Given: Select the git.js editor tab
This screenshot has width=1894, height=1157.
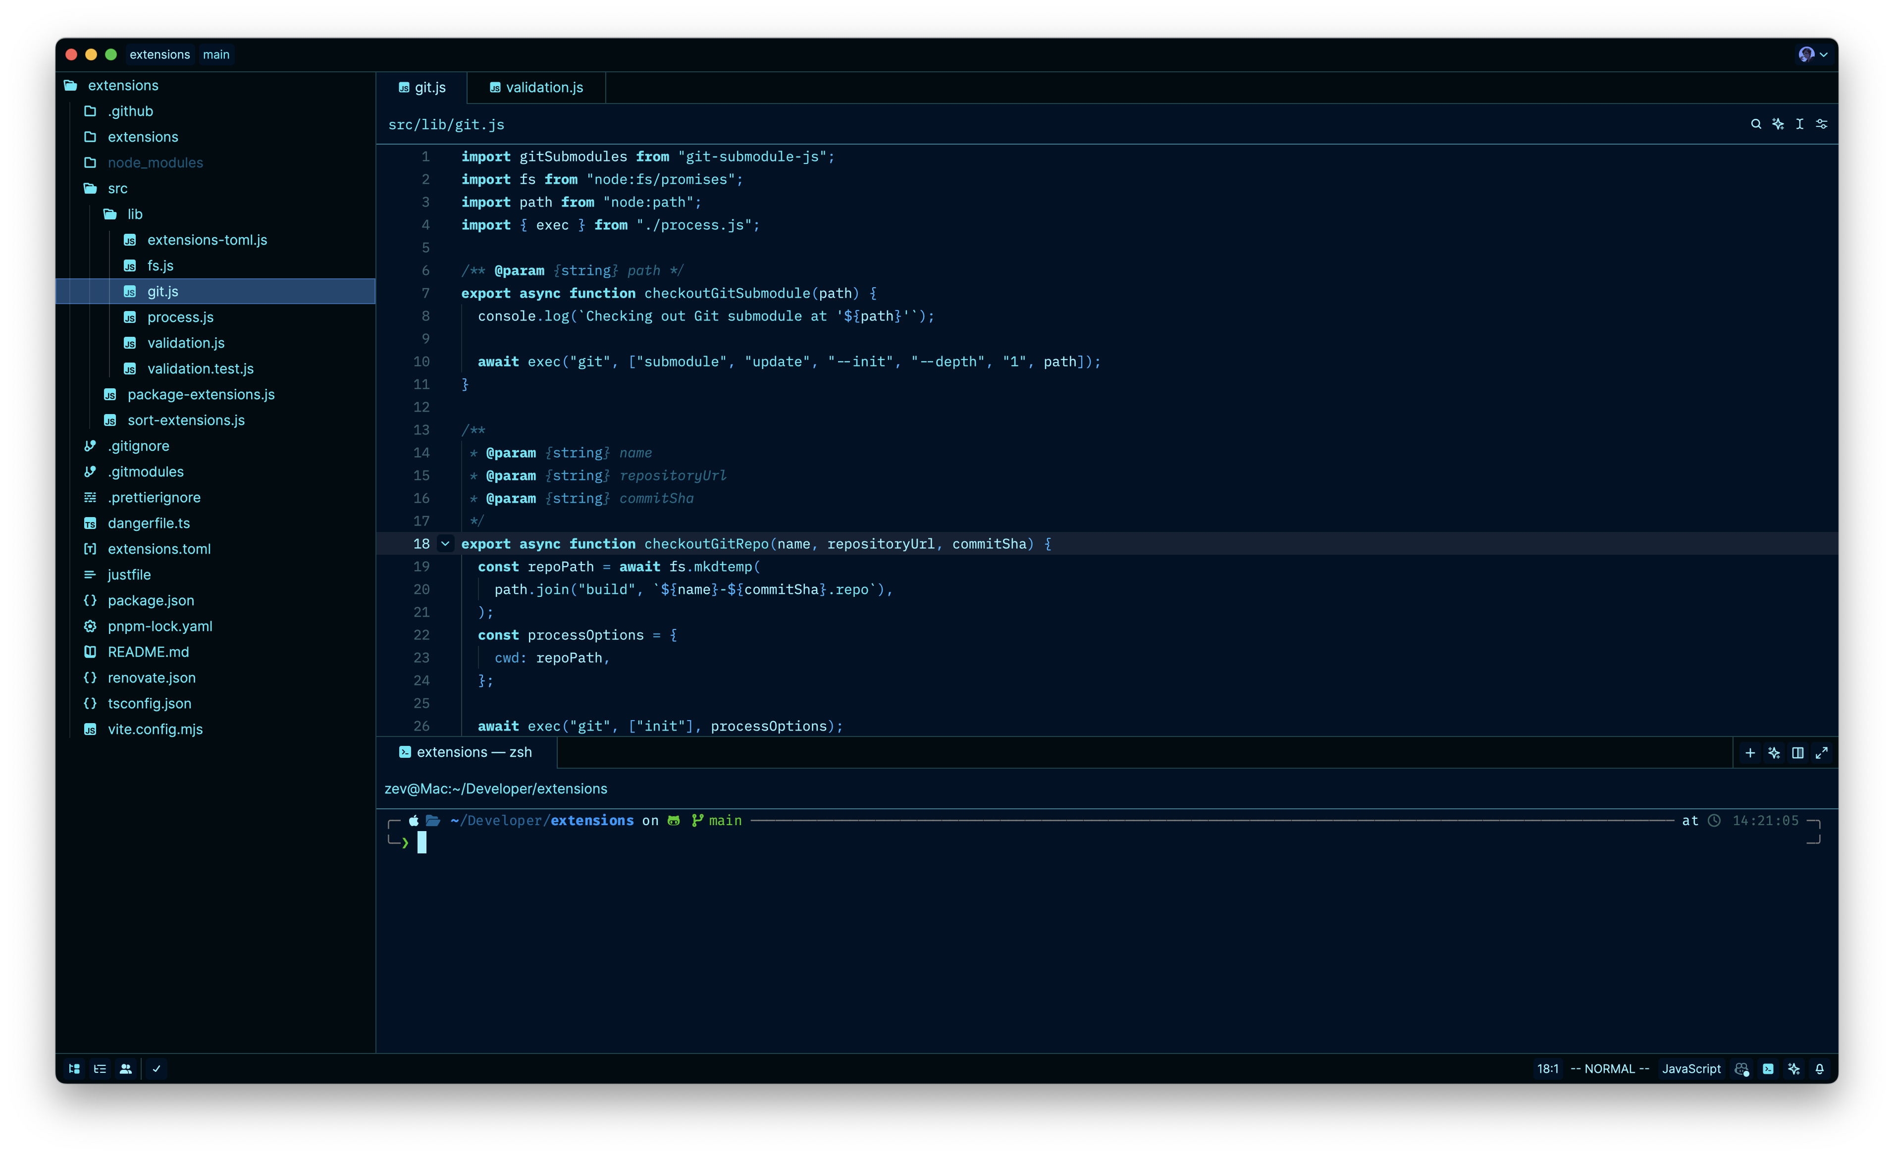Looking at the screenshot, I should [422, 88].
